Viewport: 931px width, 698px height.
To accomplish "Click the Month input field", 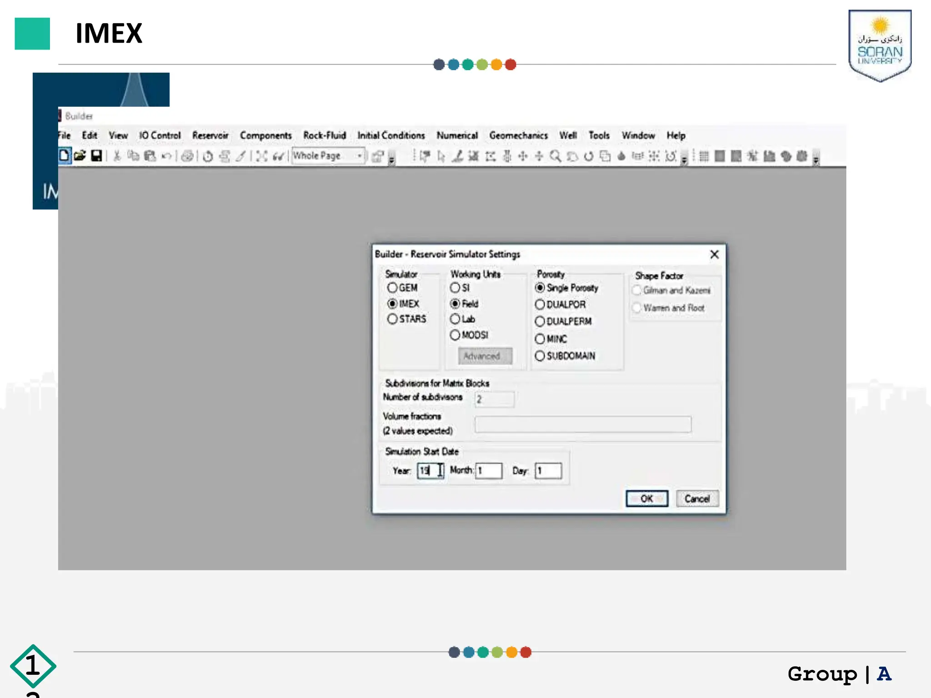I will [489, 471].
